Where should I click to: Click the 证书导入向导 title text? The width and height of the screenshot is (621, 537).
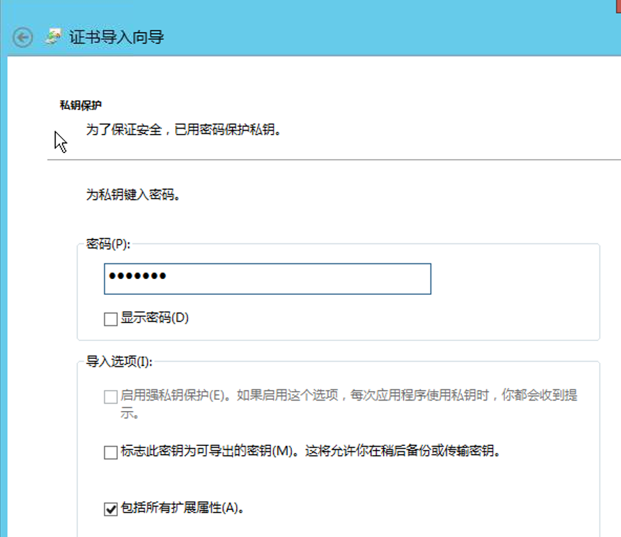[x=117, y=37]
